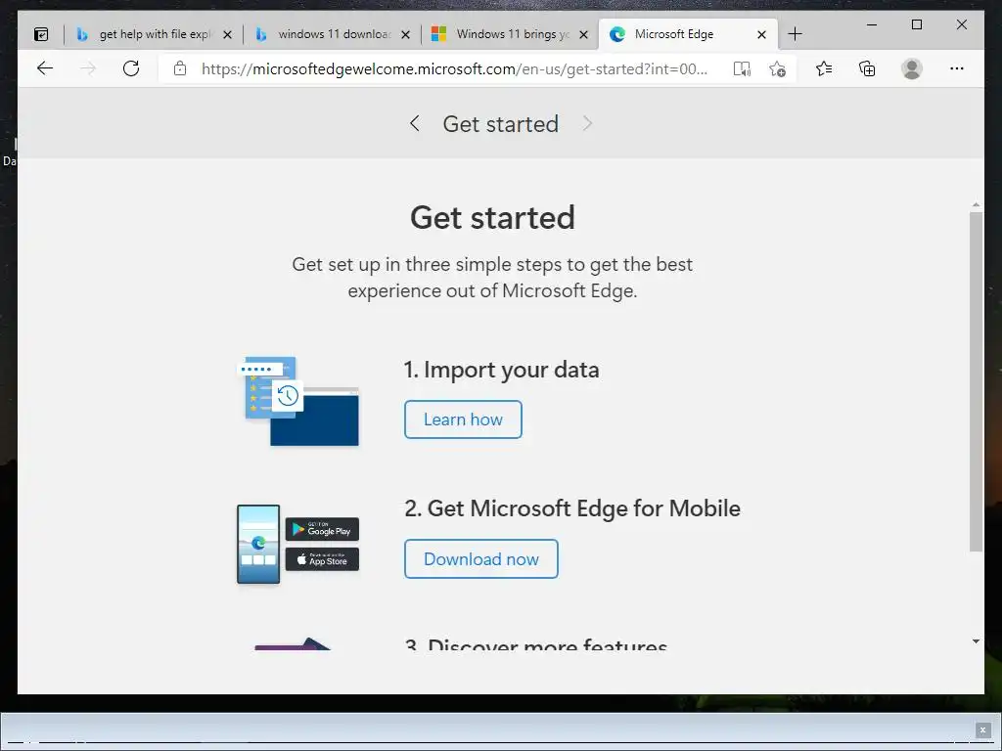Click the large 'Get started' page title
This screenshot has width=1002, height=751.
tap(493, 217)
